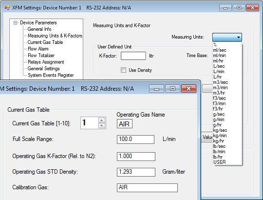Select Flow Totalizer in the tree
Image resolution: width=263 pixels, height=200 pixels.
click(41, 56)
